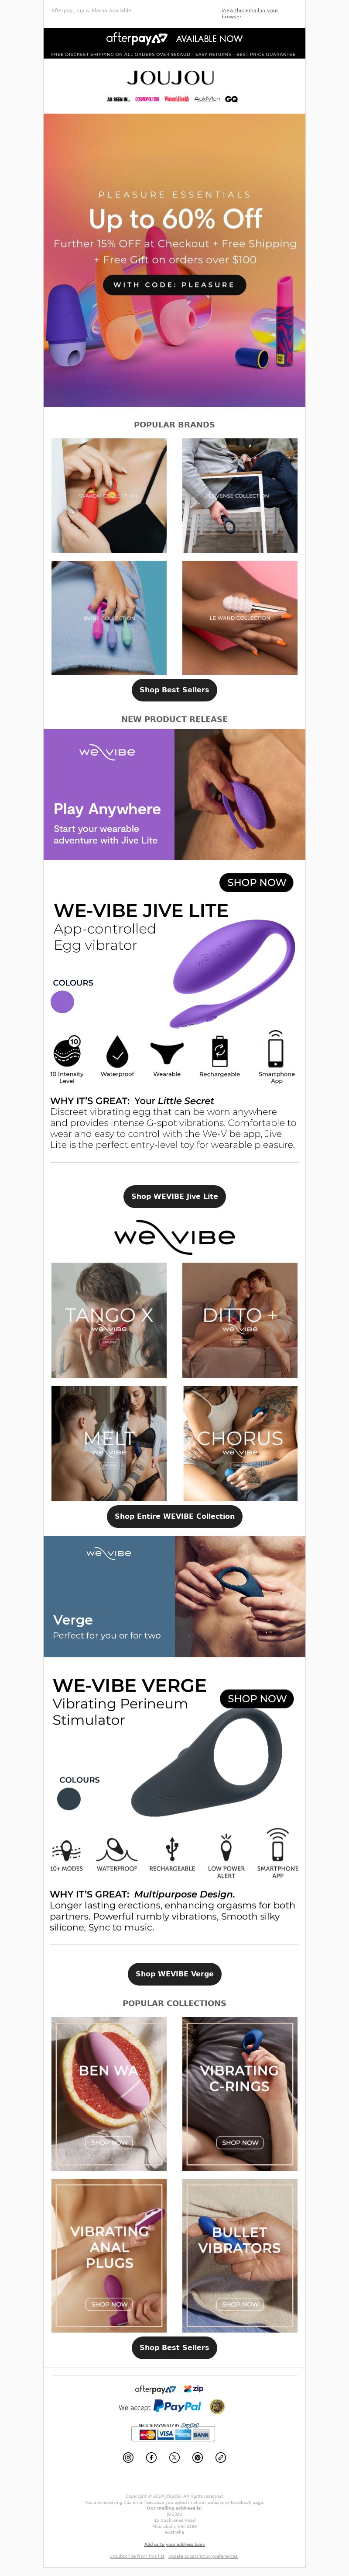The height and width of the screenshot is (2576, 349).
Task: Open the Facebook icon in the footer
Action: click(x=151, y=2457)
